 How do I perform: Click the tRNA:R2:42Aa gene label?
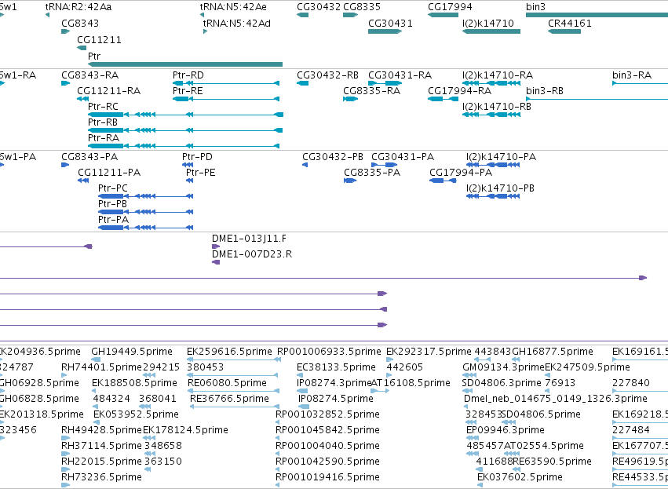(x=78, y=7)
